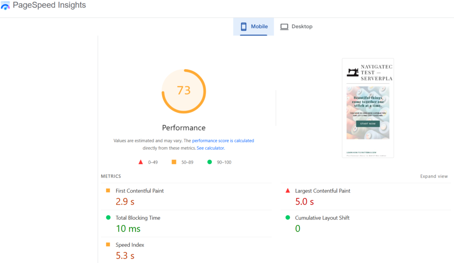
Task: Click the red triangle beside Largest Contentful Paint
Action: (x=288, y=190)
